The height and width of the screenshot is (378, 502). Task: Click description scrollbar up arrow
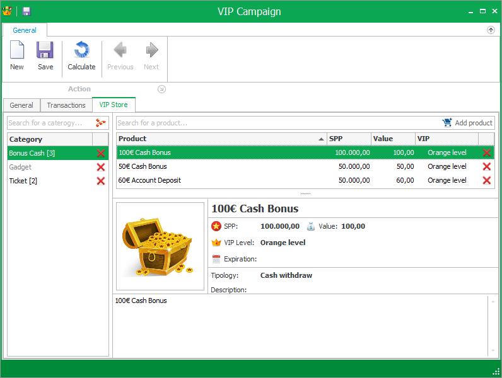[493, 302]
